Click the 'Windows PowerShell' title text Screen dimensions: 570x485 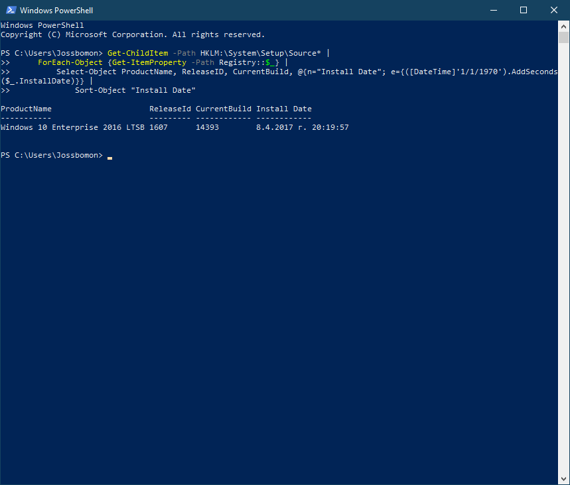pos(56,11)
